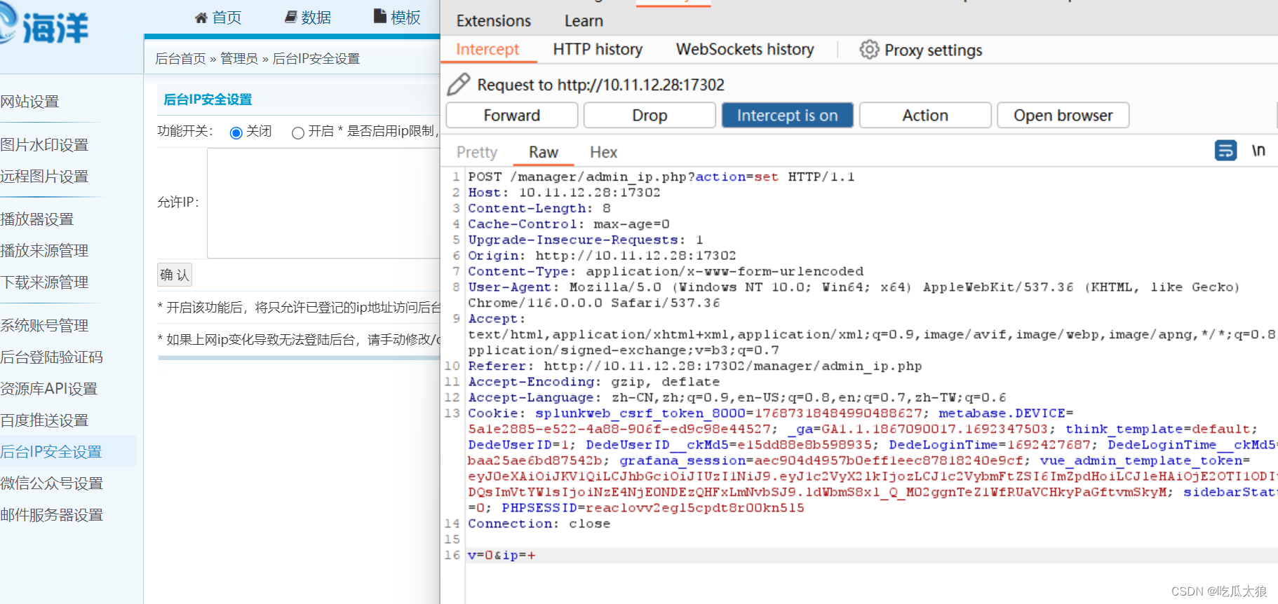Open 微信公众号设置 in the sidebar
The image size is (1278, 604).
51,483
